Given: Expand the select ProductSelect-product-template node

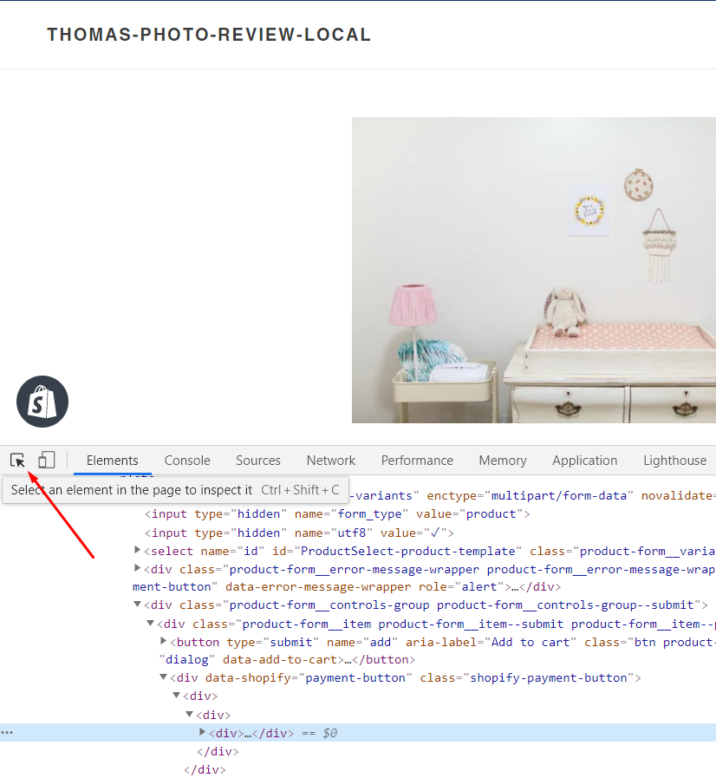Looking at the screenshot, I should (137, 550).
